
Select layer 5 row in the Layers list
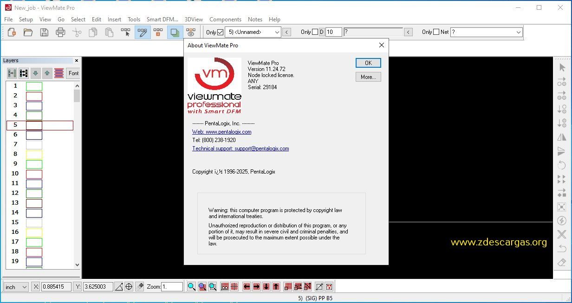40,125
